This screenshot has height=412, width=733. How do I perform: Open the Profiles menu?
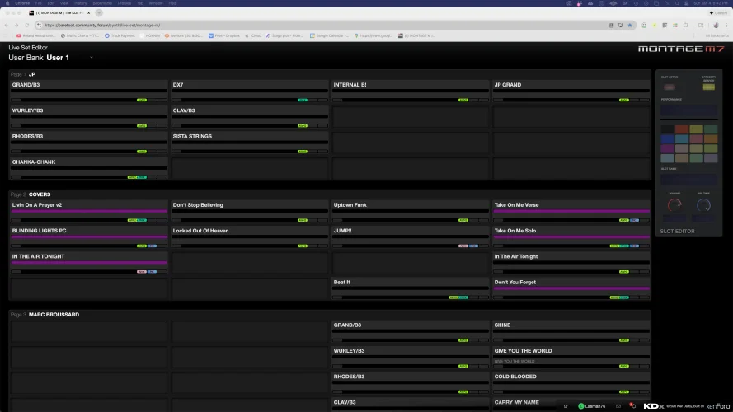click(125, 3)
